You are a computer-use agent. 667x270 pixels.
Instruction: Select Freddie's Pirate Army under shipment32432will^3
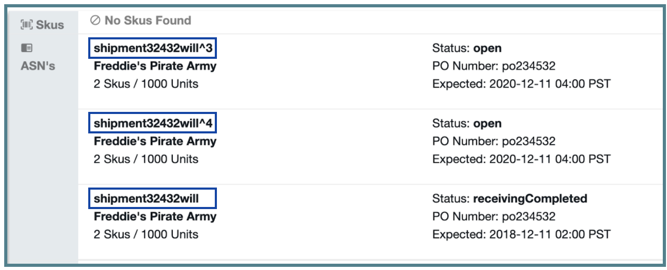pyautogui.click(x=155, y=66)
